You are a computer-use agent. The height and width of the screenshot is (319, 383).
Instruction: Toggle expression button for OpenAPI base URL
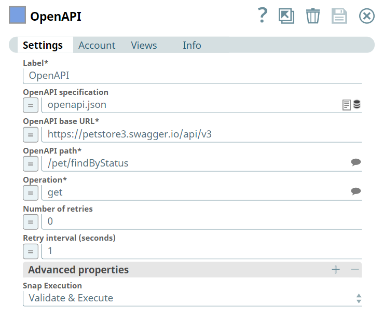[31, 134]
